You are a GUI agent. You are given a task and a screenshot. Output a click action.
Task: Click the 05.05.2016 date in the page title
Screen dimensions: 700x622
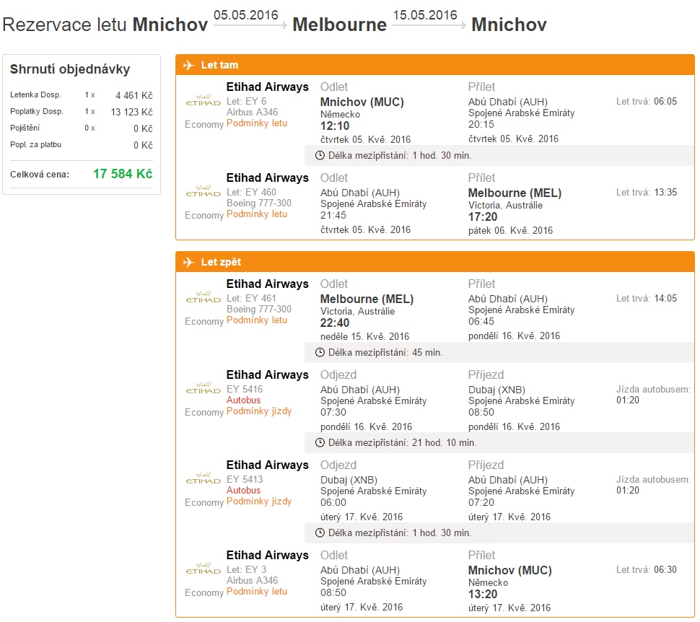[x=246, y=15]
